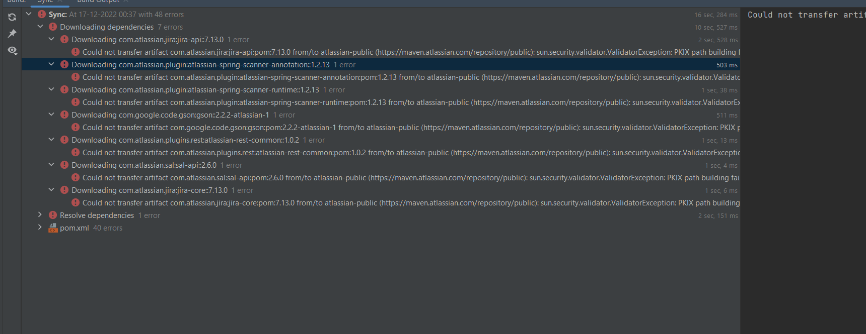866x334 pixels.
Task: Collapse the Sync root node
Action: click(x=29, y=14)
